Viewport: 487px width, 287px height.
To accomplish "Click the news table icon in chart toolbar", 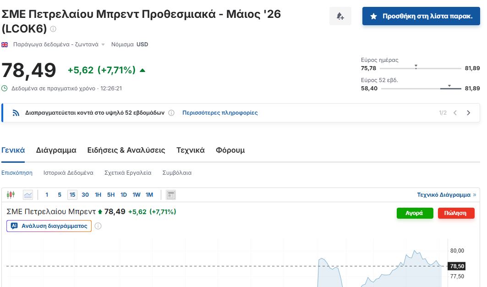I will click(171, 195).
